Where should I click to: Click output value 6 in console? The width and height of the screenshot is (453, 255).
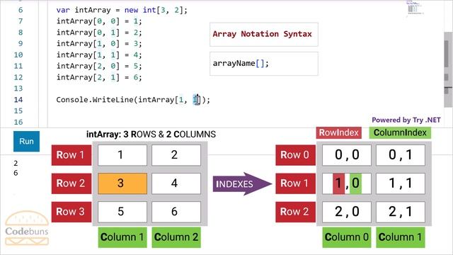(x=16, y=173)
